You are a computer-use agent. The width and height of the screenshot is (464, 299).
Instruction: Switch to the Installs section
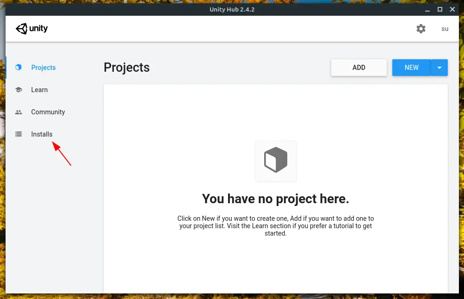42,134
